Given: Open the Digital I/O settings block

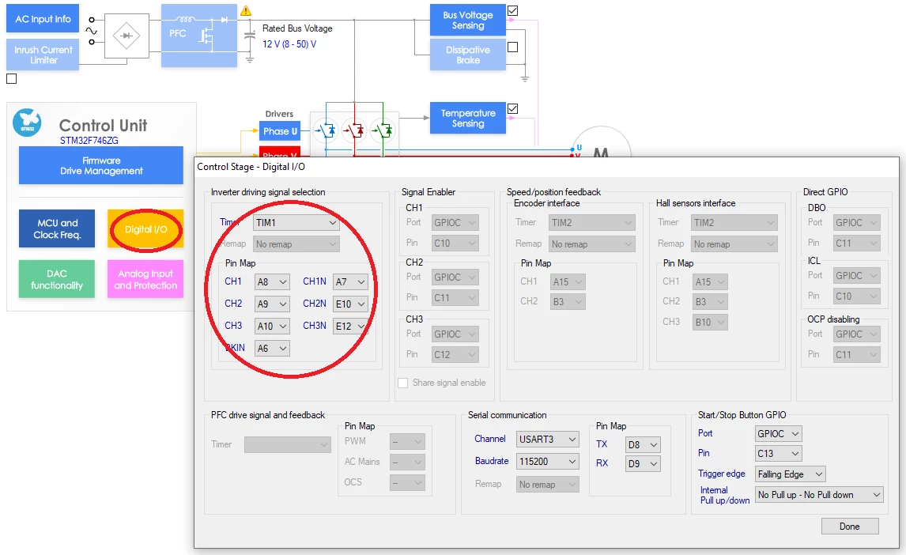Looking at the screenshot, I should tap(145, 229).
